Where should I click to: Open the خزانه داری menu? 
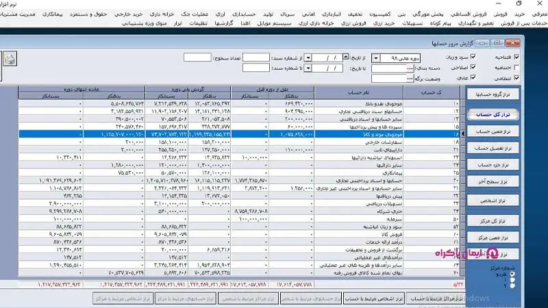point(162,14)
